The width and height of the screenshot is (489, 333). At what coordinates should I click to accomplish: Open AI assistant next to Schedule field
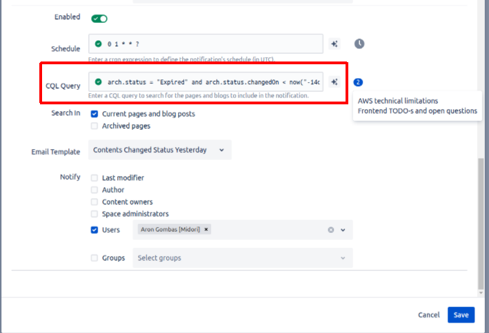click(335, 44)
